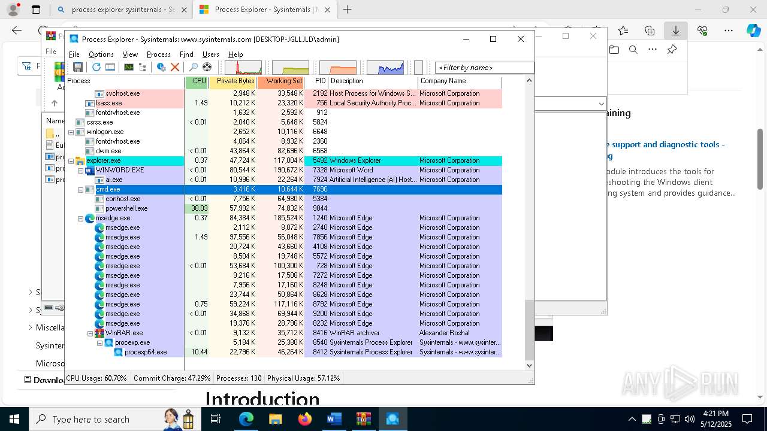
Task: Open File Explorer from the taskbar
Action: (x=276, y=419)
